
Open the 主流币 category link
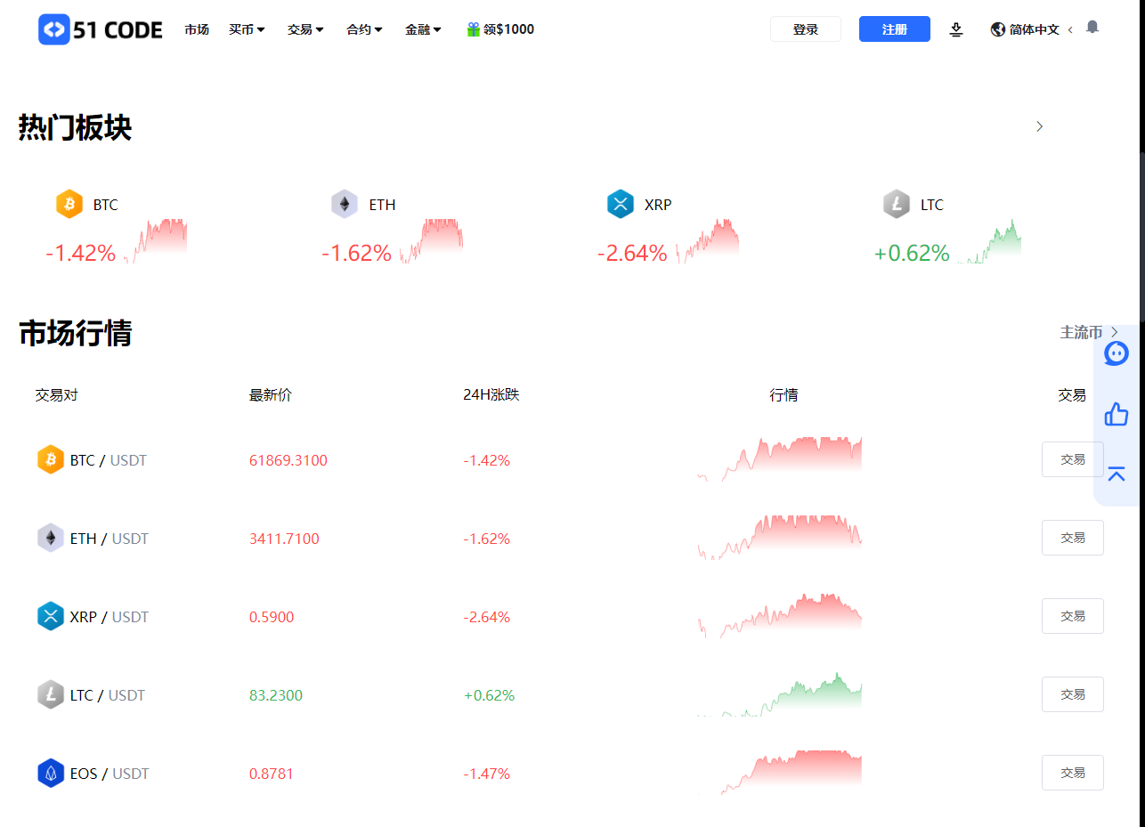(x=1078, y=332)
